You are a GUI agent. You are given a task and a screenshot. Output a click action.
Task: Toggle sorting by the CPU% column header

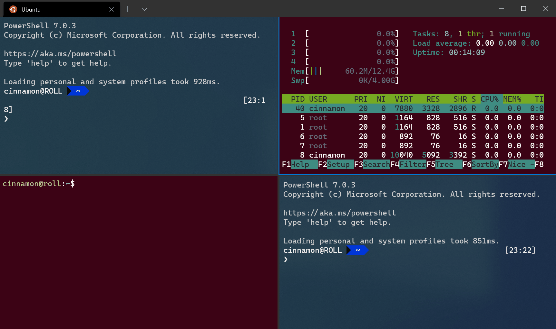pos(490,99)
